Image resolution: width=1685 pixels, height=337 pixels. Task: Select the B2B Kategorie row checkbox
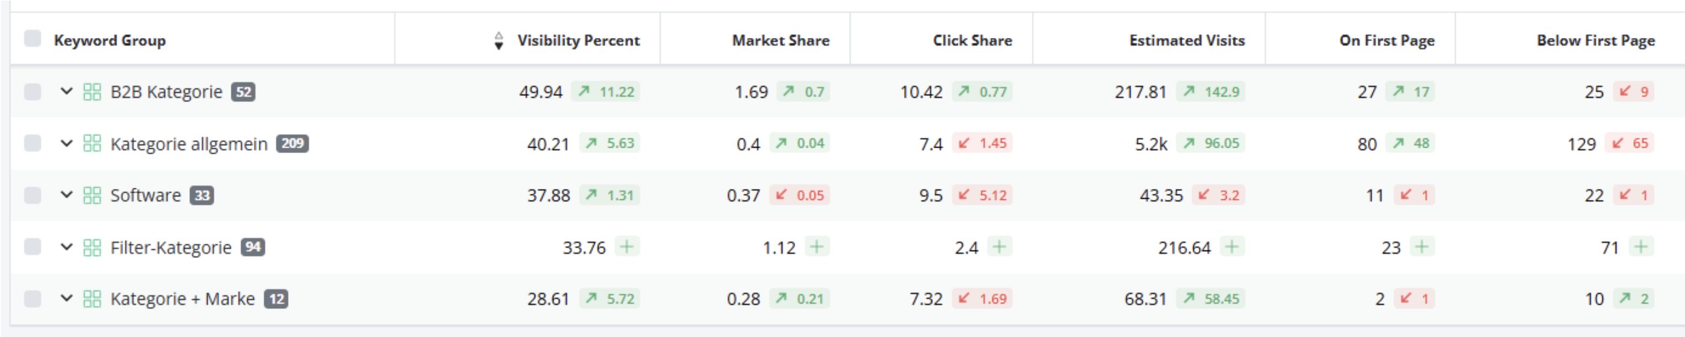tap(32, 91)
